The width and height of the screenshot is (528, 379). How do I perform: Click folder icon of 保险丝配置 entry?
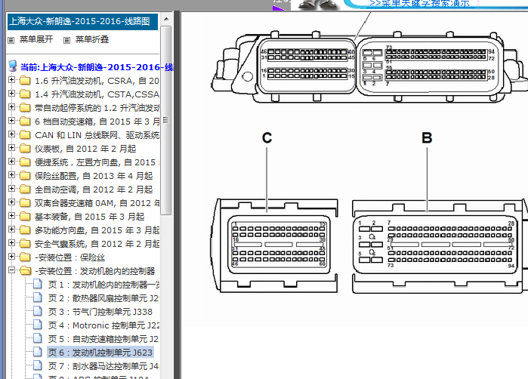[25, 175]
